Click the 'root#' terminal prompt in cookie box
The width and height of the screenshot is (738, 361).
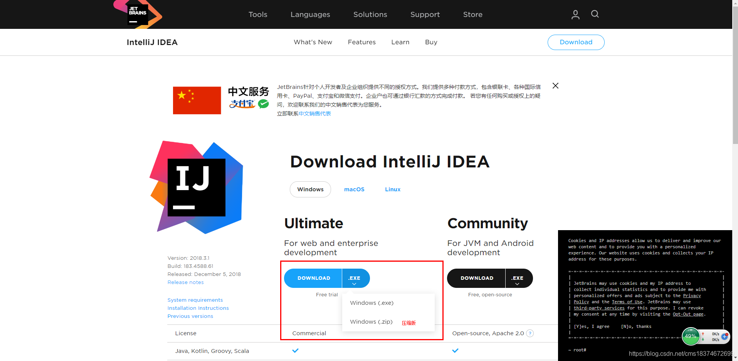click(580, 350)
